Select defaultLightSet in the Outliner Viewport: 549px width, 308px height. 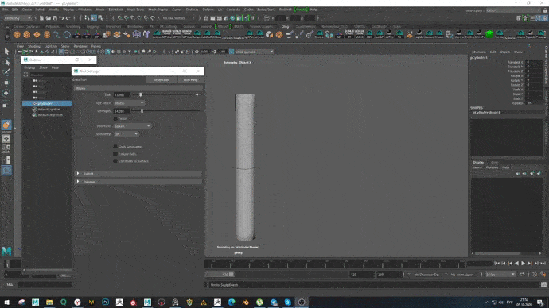click(49, 109)
